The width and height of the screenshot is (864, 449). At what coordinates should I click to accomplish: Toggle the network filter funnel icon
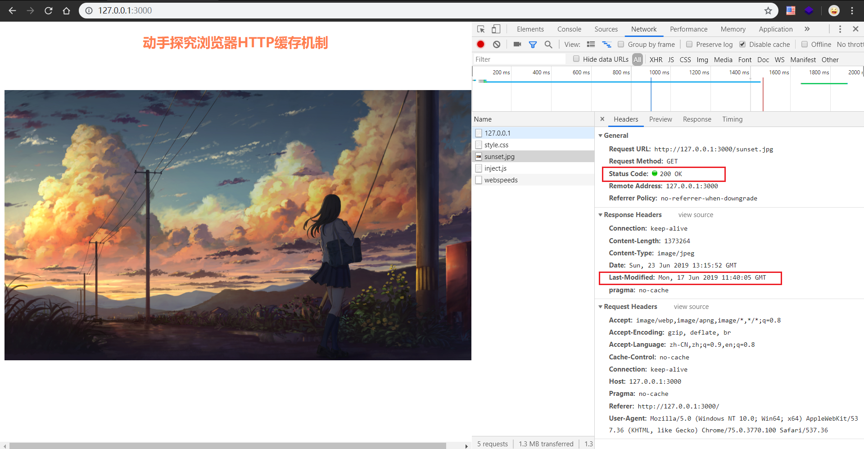pyautogui.click(x=533, y=44)
